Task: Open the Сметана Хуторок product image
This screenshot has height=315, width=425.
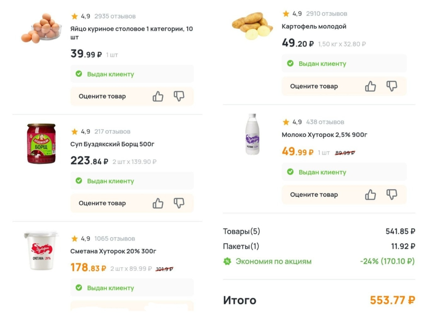Action: [41, 251]
